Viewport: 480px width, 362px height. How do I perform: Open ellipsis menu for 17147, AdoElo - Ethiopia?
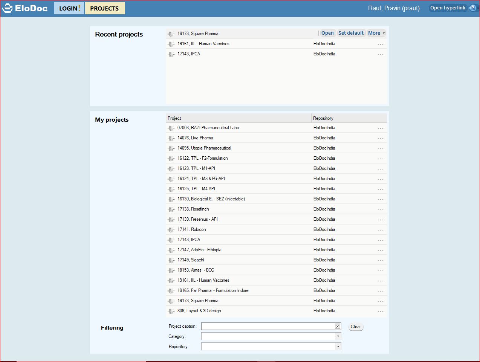(381, 250)
